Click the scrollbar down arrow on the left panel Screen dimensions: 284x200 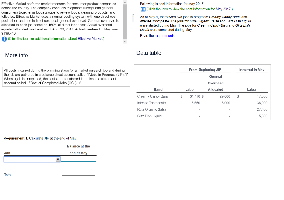(x=124, y=41)
